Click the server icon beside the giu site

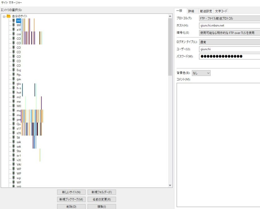pyautogui.click(x=14, y=84)
